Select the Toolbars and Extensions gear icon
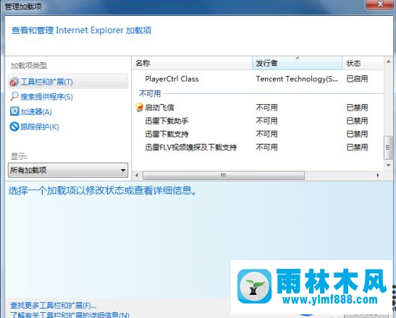This screenshot has width=396, height=318. tap(14, 82)
